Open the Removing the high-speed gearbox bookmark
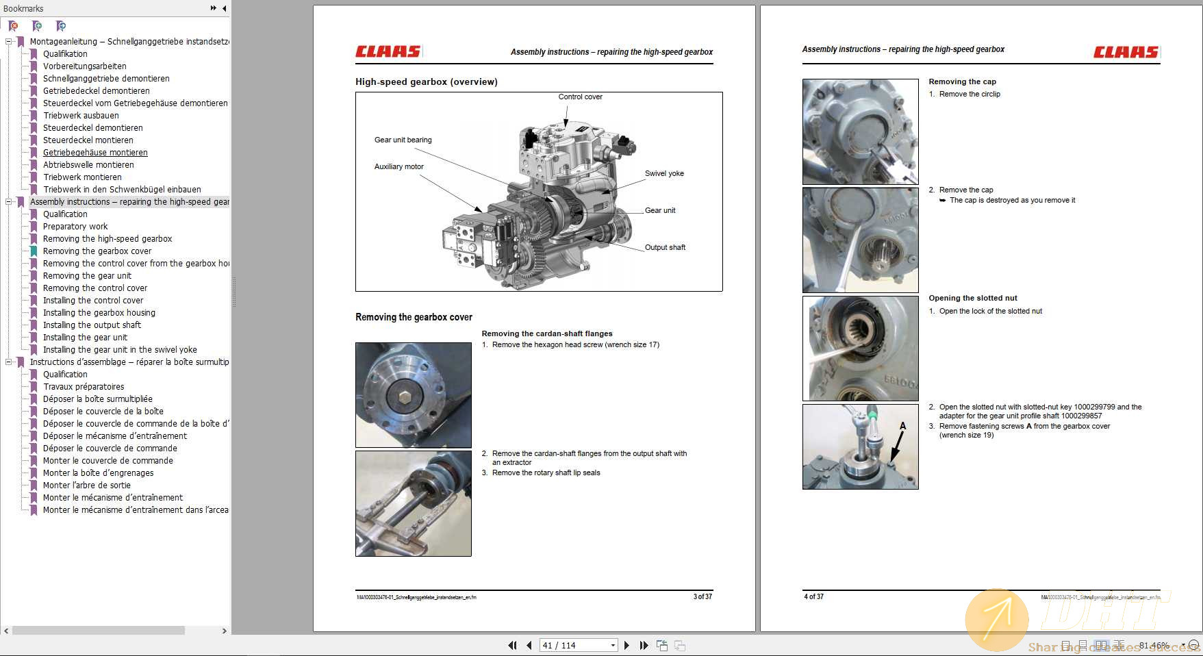The image size is (1203, 656). click(107, 238)
